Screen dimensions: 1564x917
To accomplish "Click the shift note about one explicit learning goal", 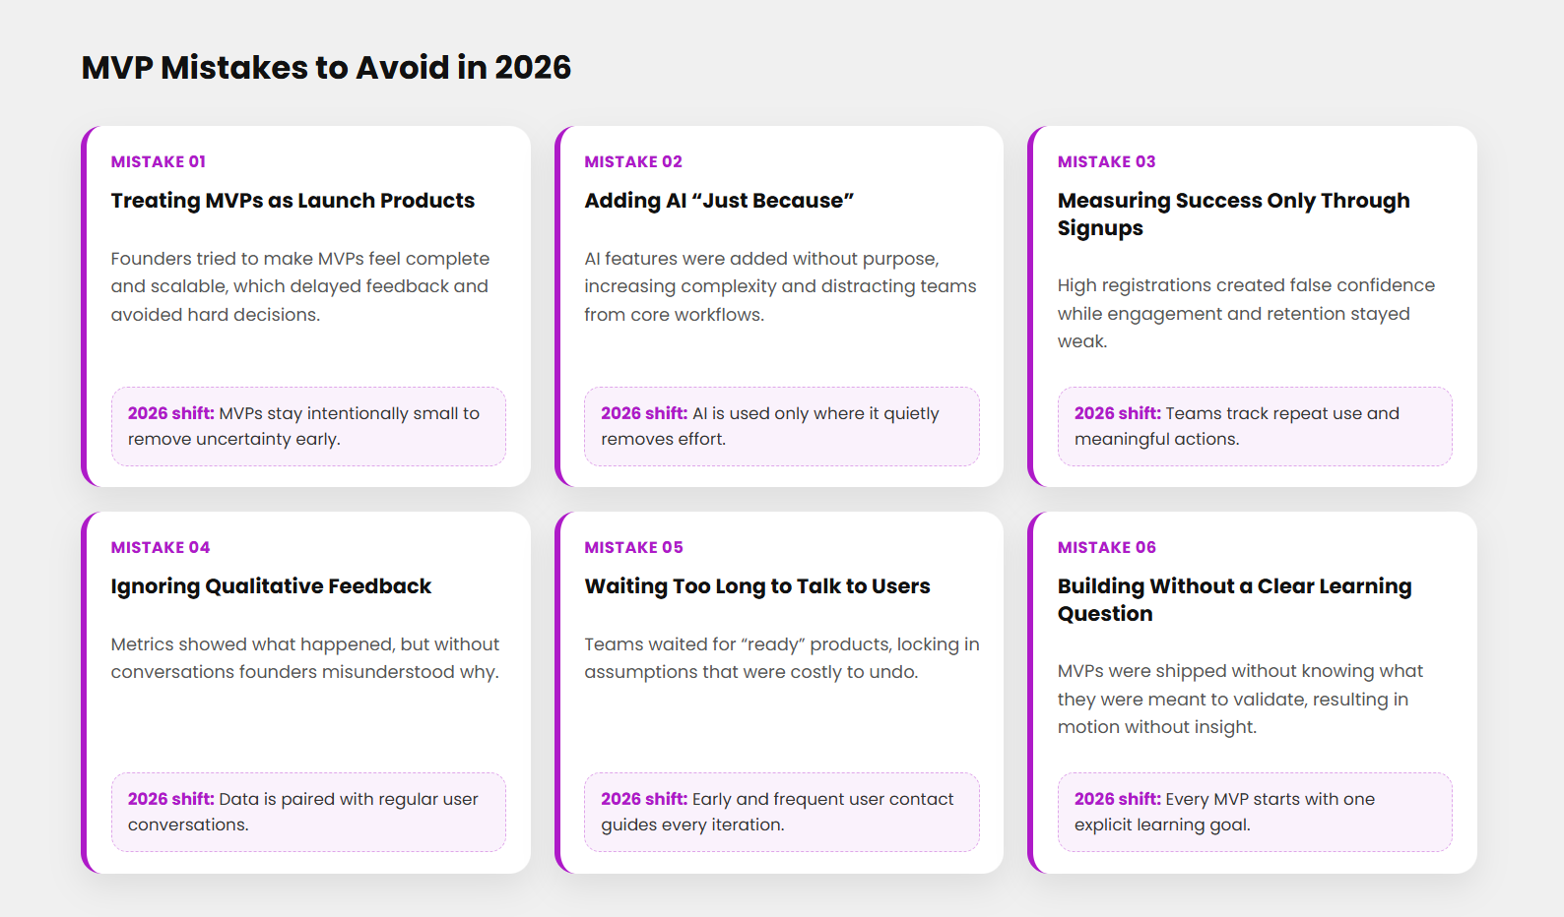I will coord(1254,812).
